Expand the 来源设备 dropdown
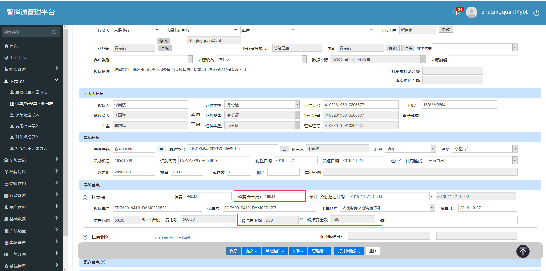Viewport: 546px width, 271px height. tap(304, 59)
